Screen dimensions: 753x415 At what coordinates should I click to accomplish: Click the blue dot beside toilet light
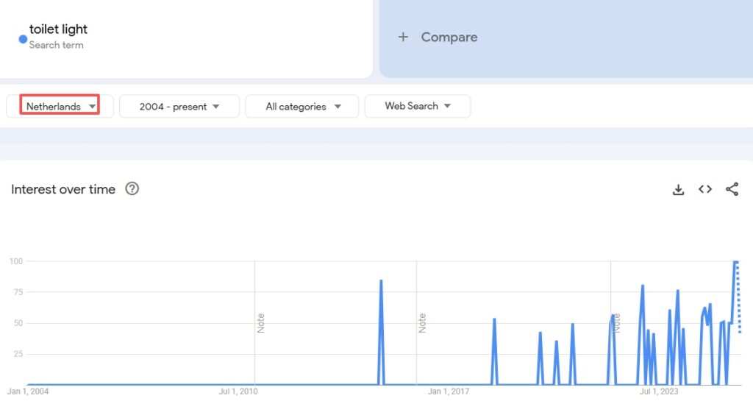(x=23, y=39)
